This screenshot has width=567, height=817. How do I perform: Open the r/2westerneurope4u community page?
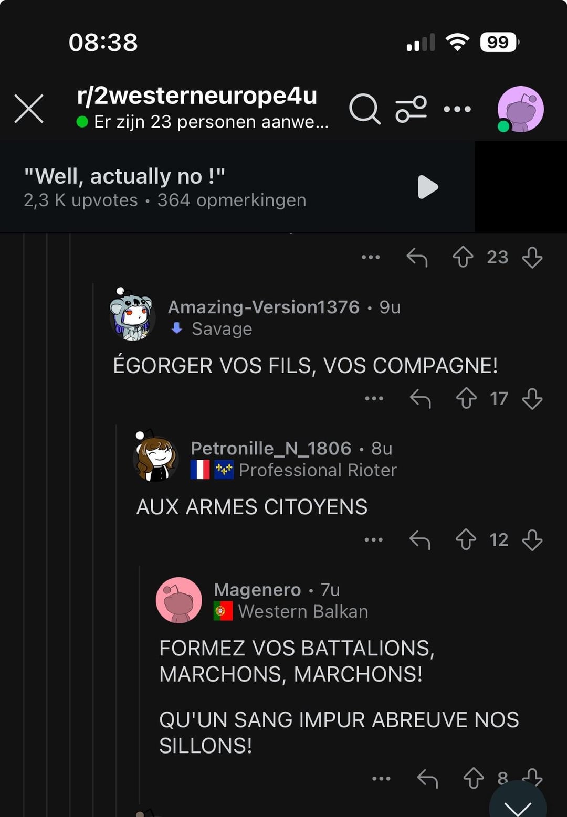pos(197,96)
